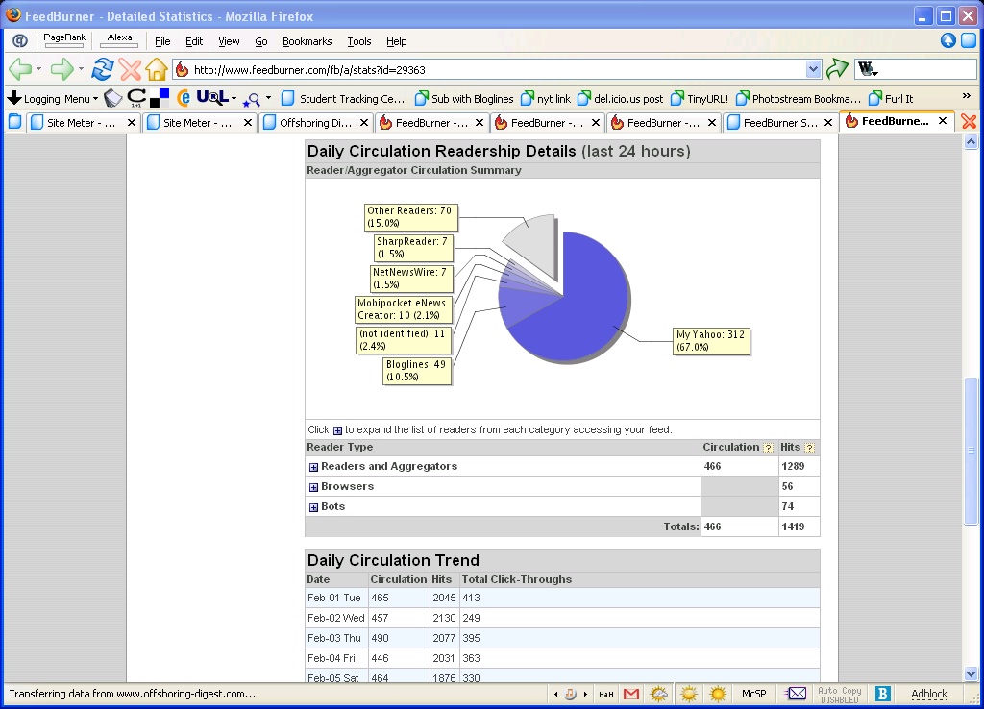984x709 pixels.
Task: Click the Alexa toolbar indicator
Action: (x=119, y=39)
